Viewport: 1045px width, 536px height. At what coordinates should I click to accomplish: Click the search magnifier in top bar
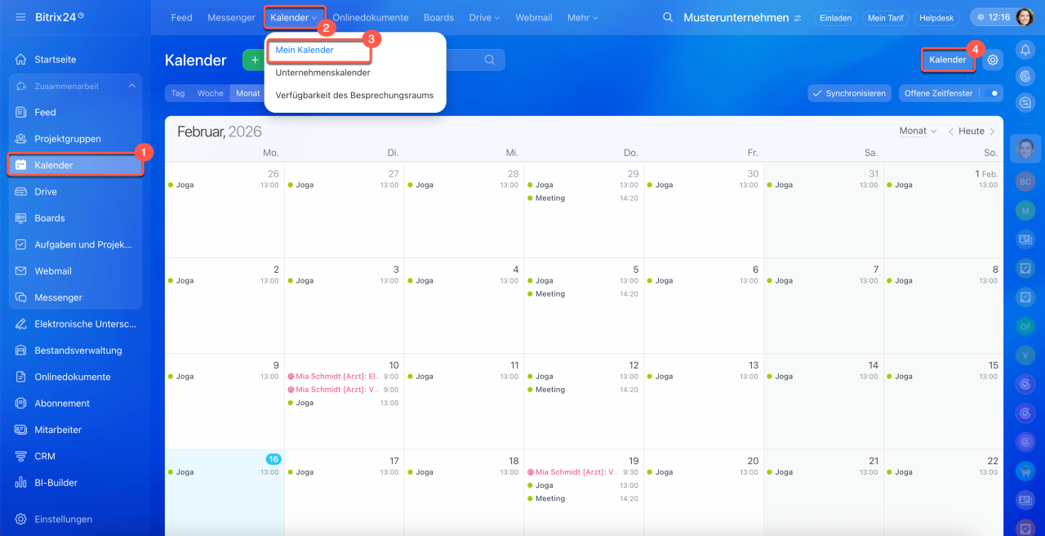pos(668,17)
